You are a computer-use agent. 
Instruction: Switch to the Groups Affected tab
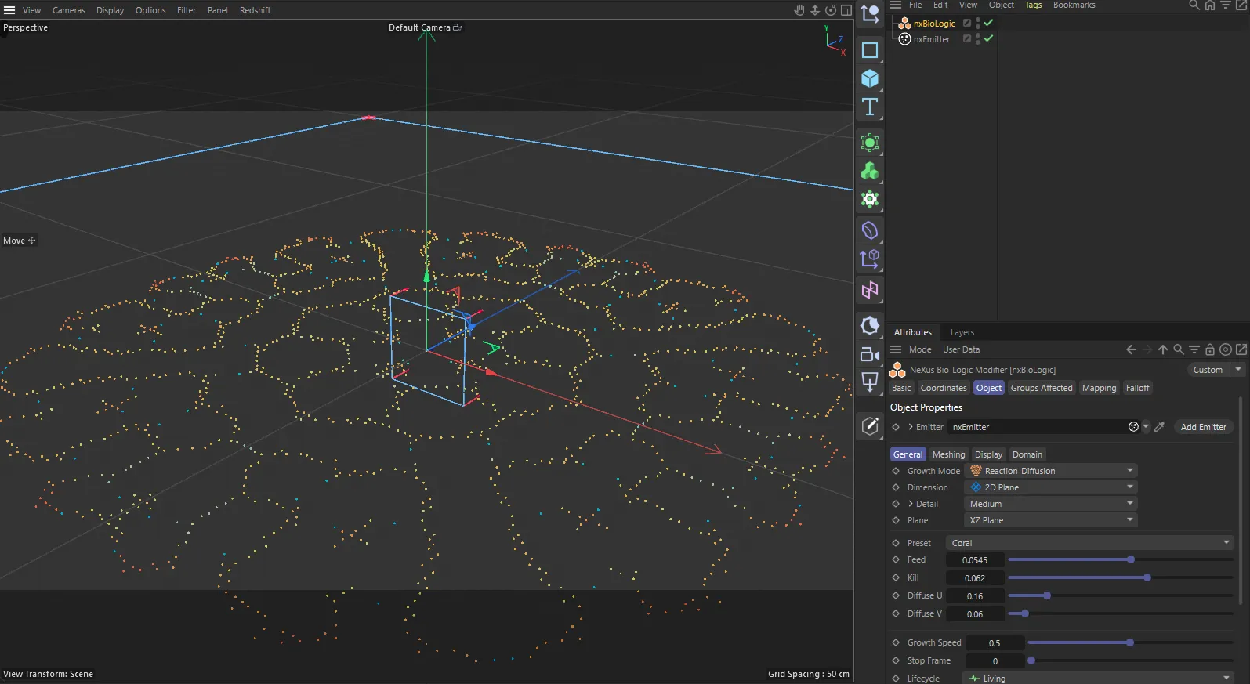pyautogui.click(x=1041, y=388)
